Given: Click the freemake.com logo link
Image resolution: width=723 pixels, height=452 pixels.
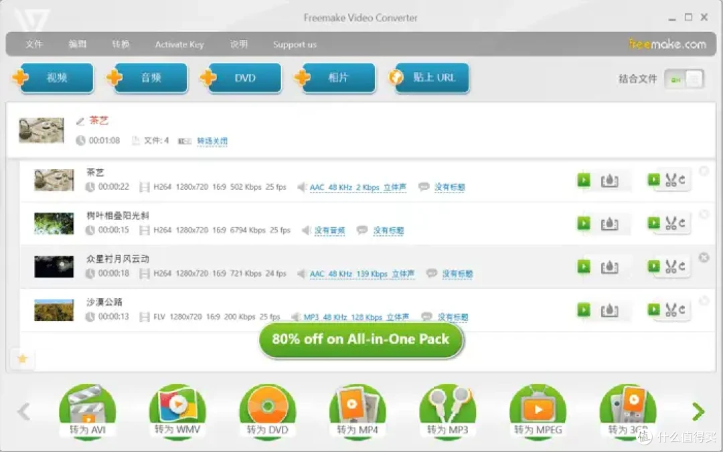Looking at the screenshot, I should coord(667,44).
